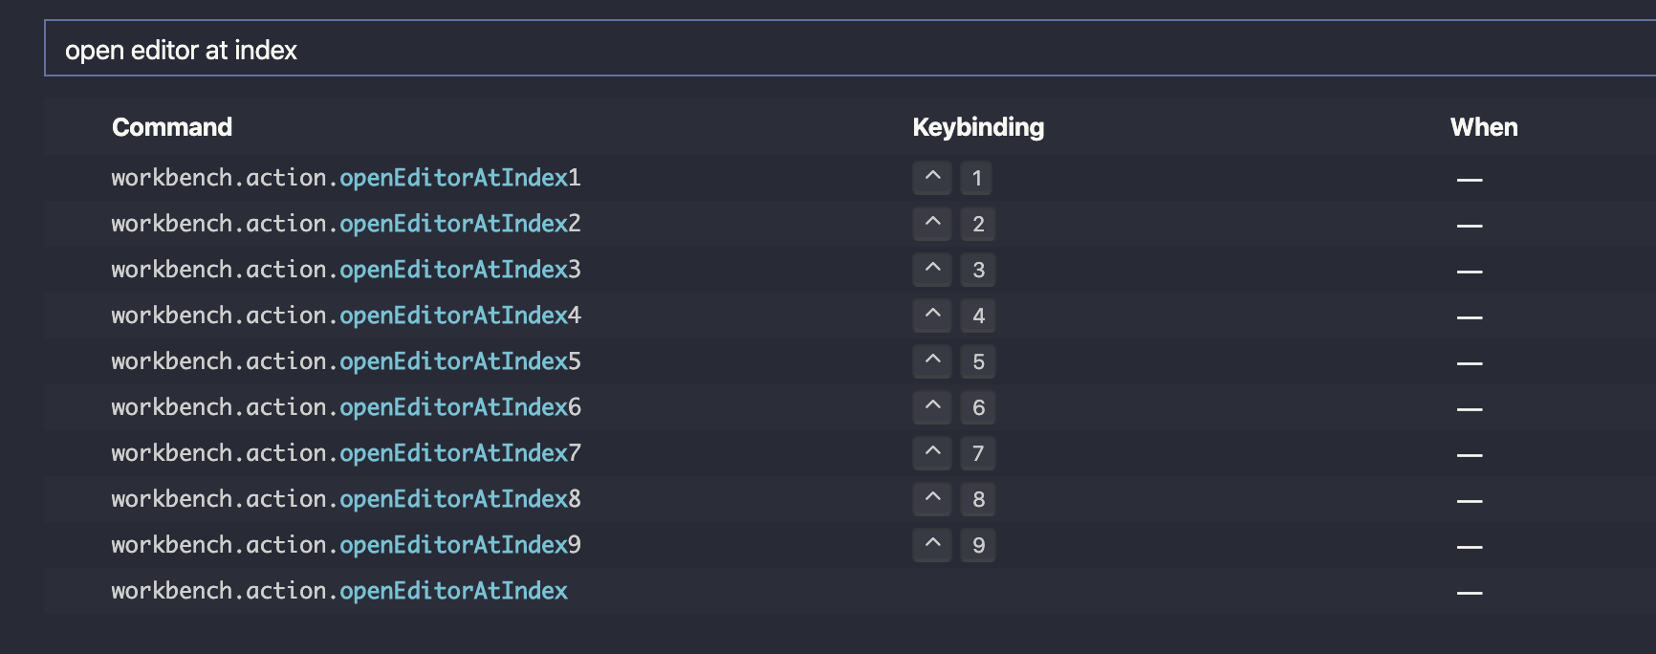The height and width of the screenshot is (654, 1656).
Task: Click the number 2 key badge
Action: 978,224
